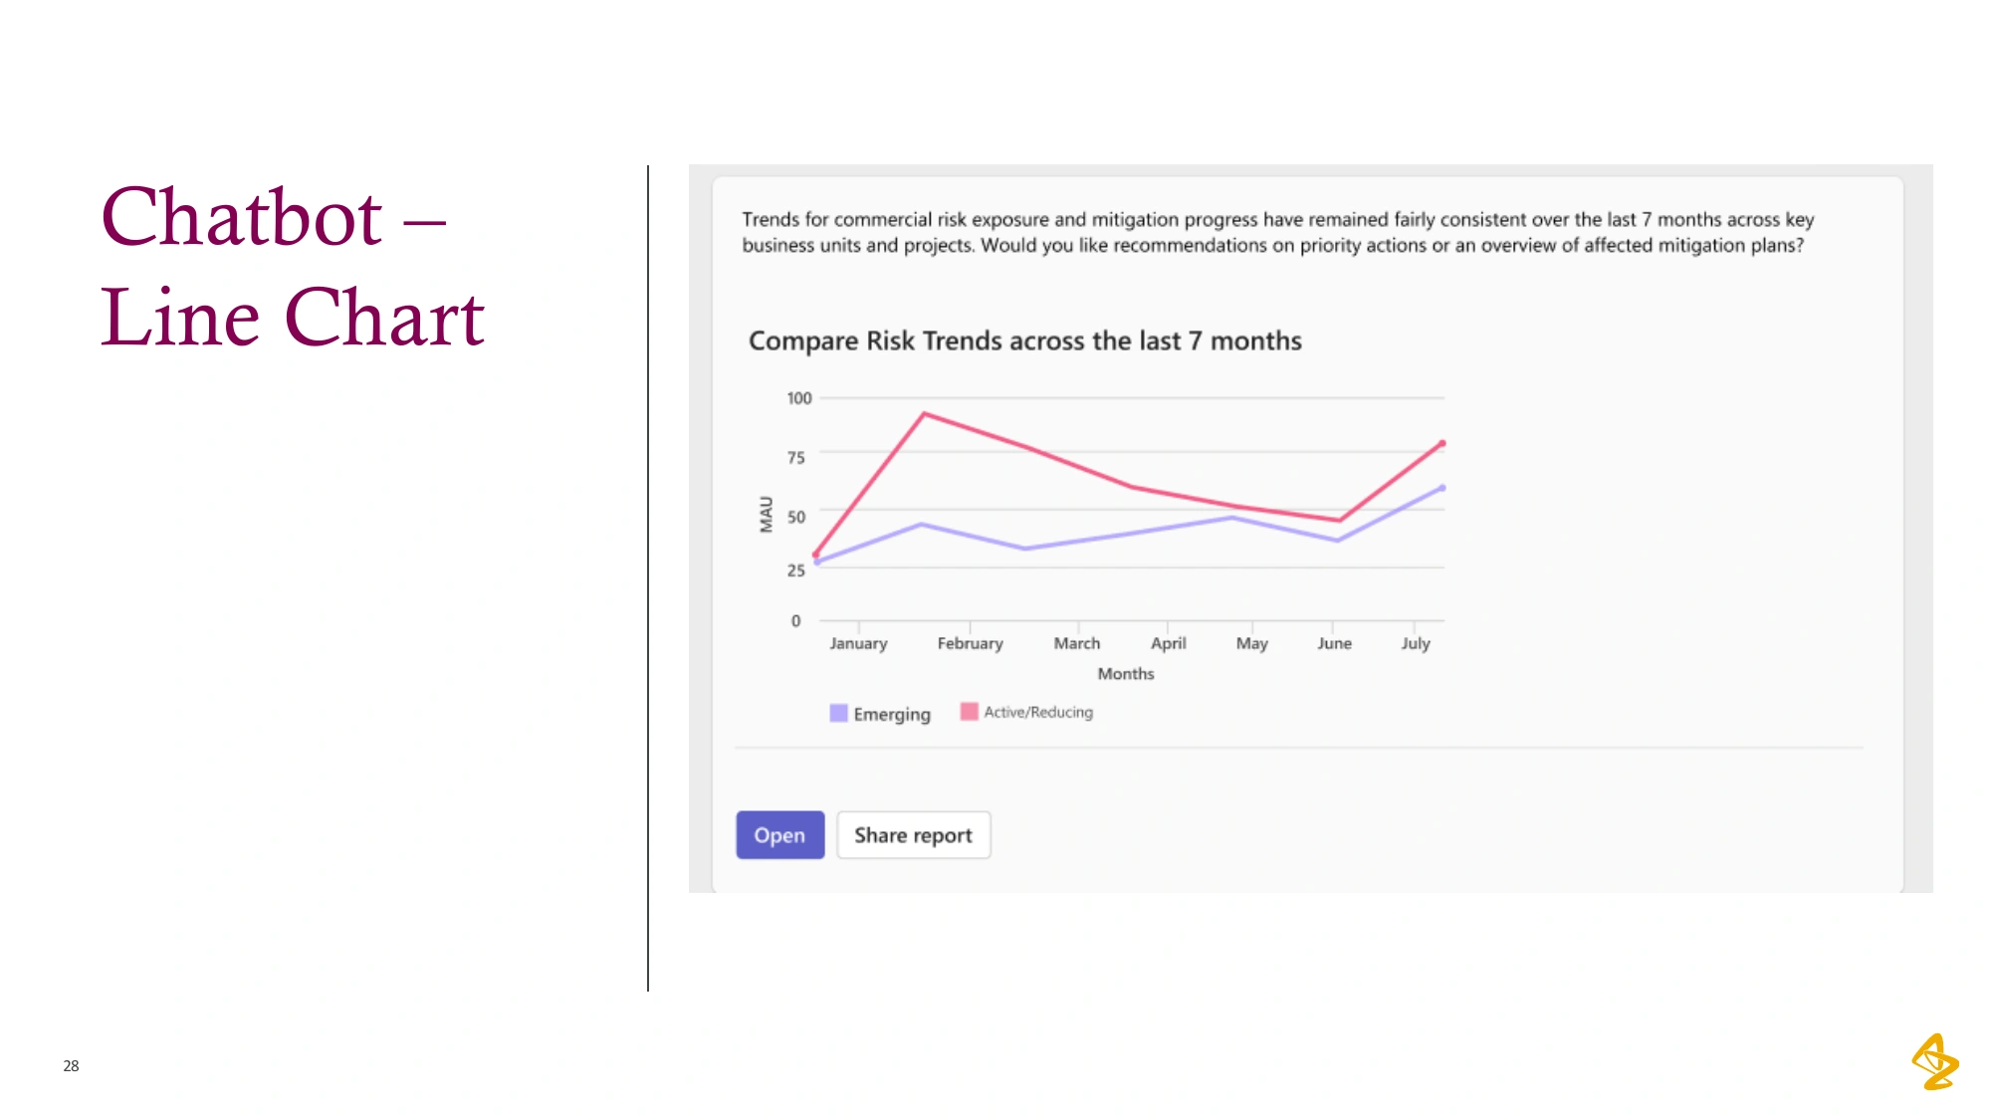Click the July endpoint of red line
This screenshot has height=1120, width=1991.
click(x=1441, y=443)
